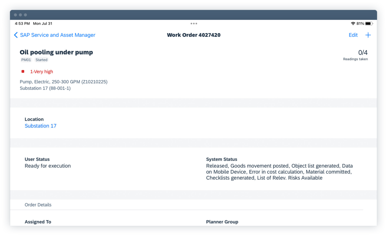387x236 pixels.
Task: Tap the red very-high priority icon
Action: [x=23, y=72]
